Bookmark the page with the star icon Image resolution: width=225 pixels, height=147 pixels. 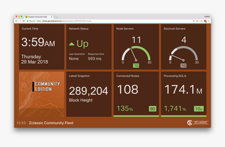click(x=197, y=21)
